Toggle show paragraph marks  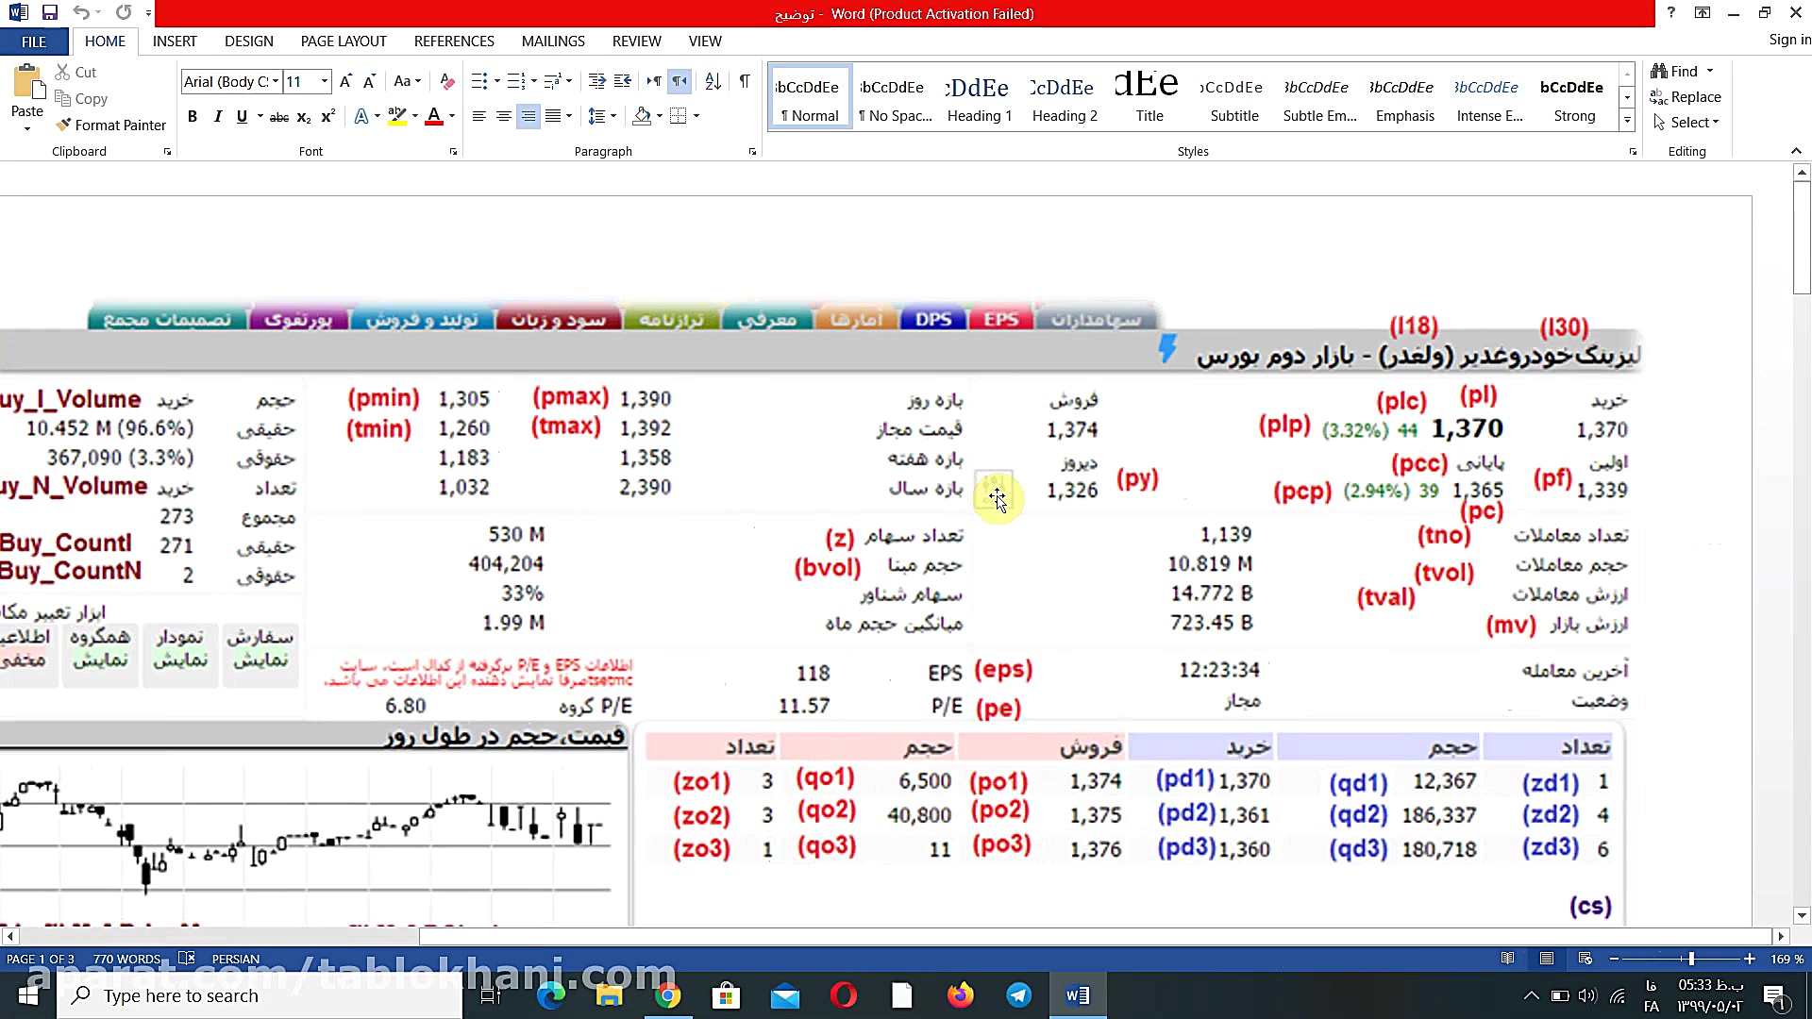pyautogui.click(x=745, y=81)
